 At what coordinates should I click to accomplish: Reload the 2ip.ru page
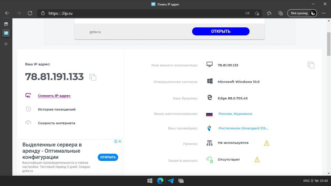(30, 13)
